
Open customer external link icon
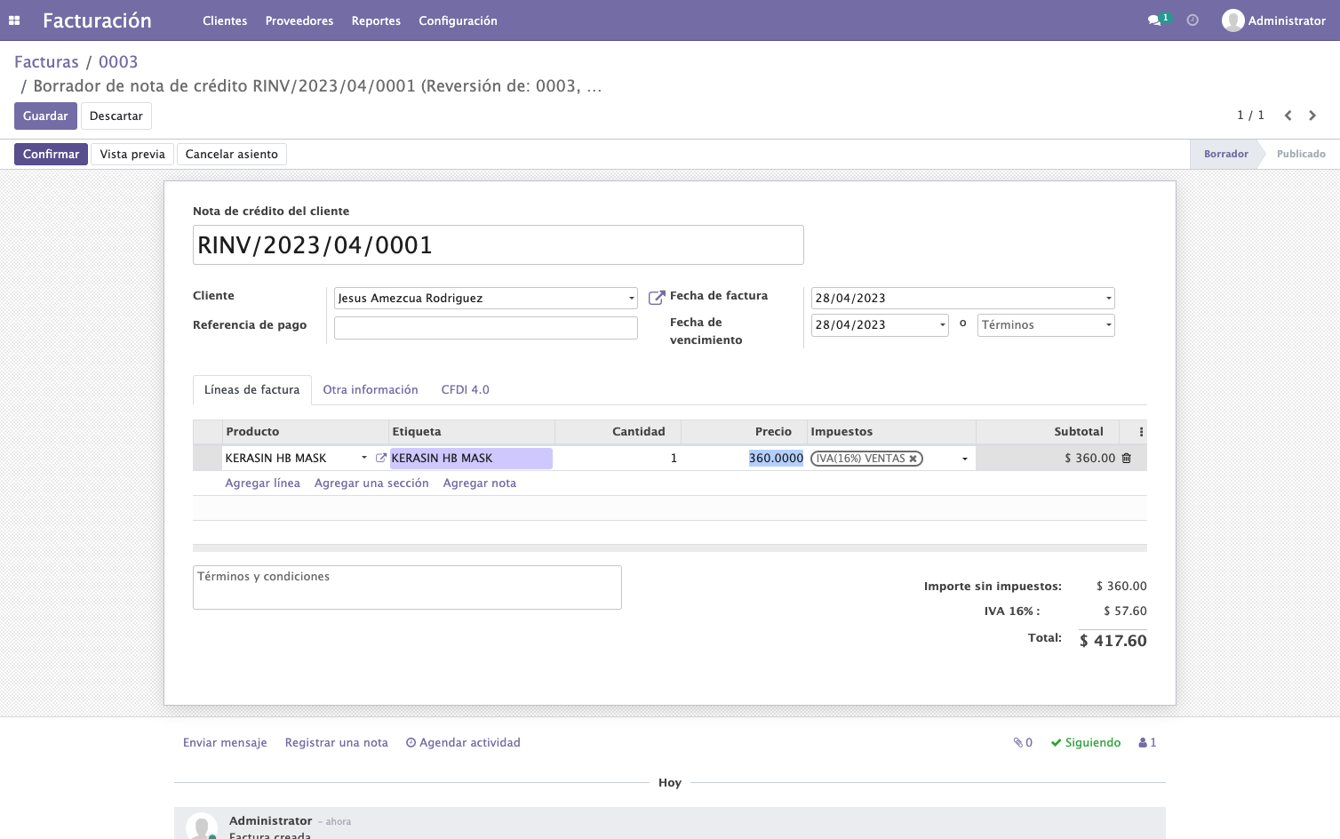tap(657, 298)
